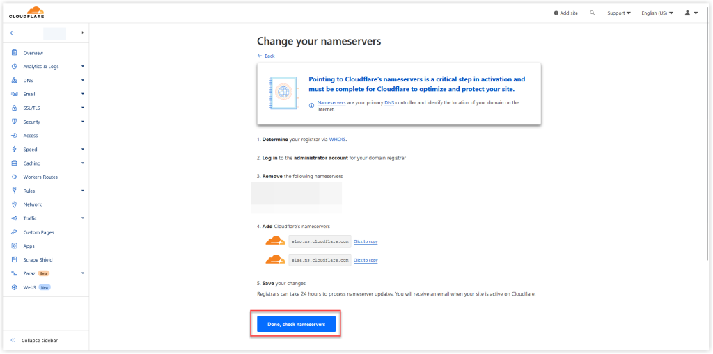Click the Network location pin icon
The width and height of the screenshot is (713, 354).
[14, 204]
